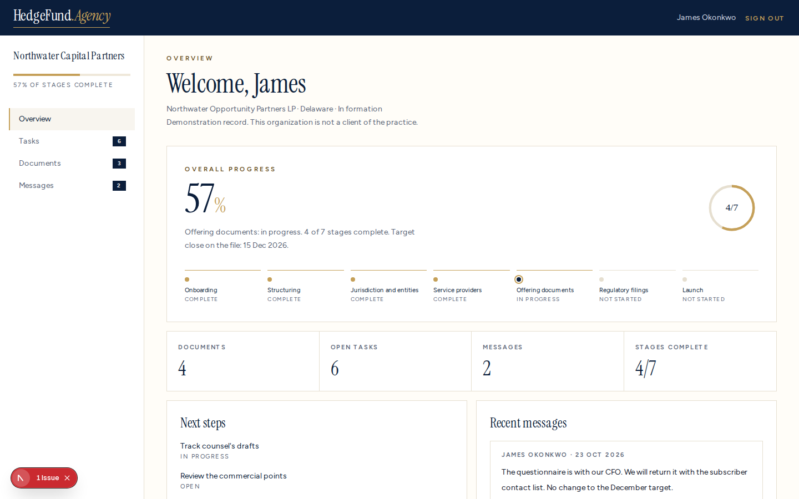Open the 'Track counsel's drafts' next step
This screenshot has height=499, width=799.
[220, 446]
